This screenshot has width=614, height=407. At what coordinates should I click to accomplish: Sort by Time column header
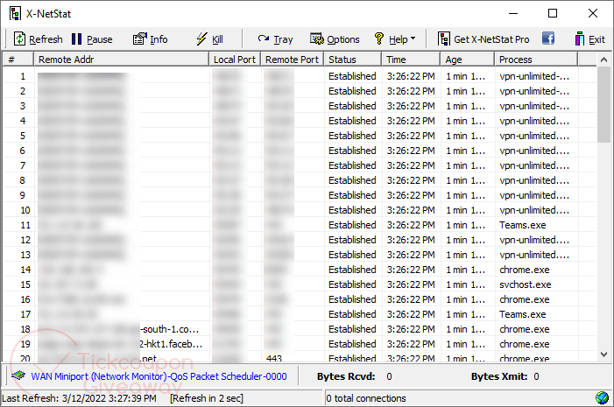pyautogui.click(x=411, y=60)
